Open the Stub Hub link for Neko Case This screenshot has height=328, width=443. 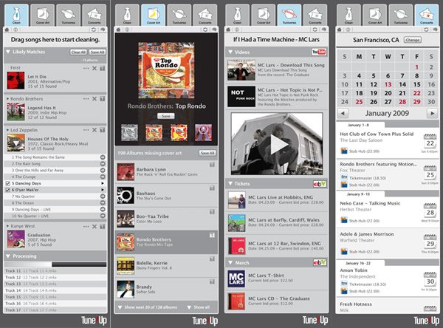pos(360,221)
